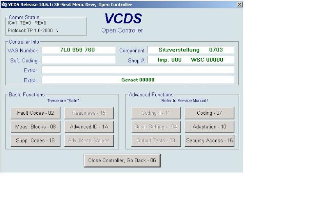Close the VCDS window with X button
Image resolution: width=312 pixels, height=208 pixels.
point(239,4)
